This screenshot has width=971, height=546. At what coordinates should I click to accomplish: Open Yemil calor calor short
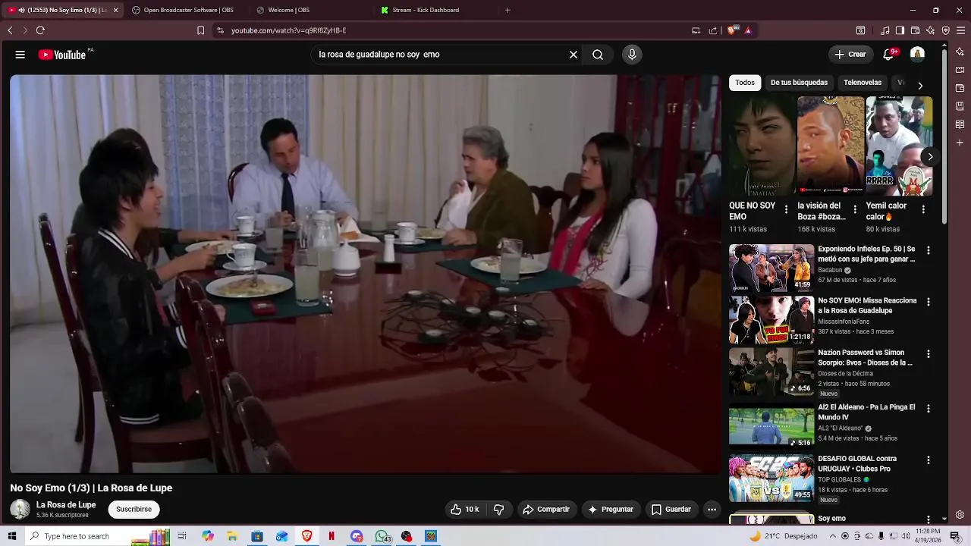click(899, 146)
